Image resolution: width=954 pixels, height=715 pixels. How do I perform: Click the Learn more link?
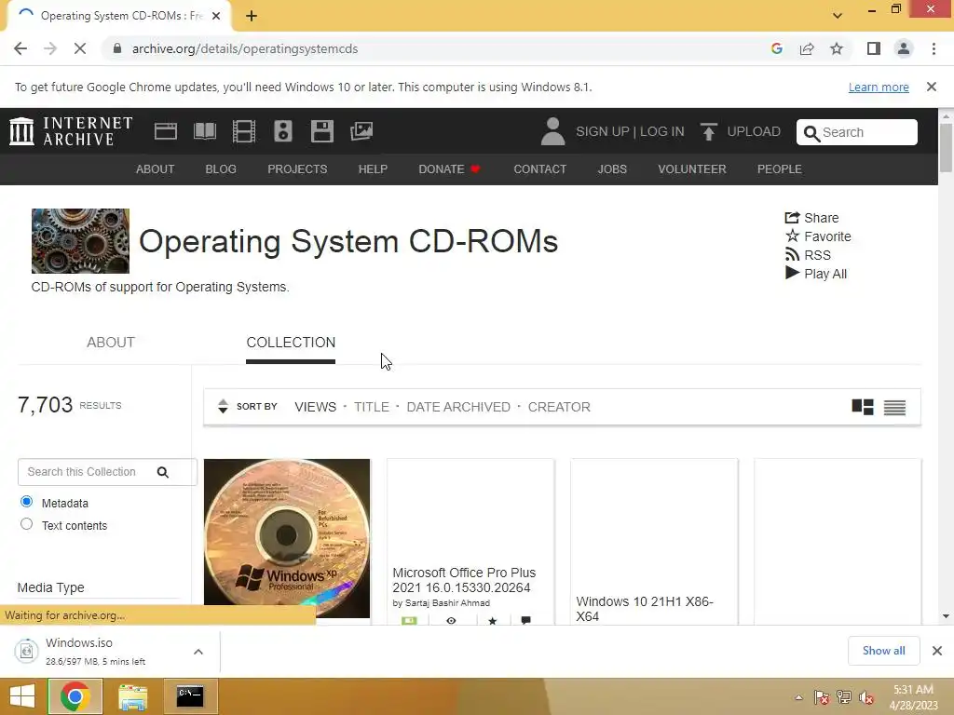tap(879, 87)
